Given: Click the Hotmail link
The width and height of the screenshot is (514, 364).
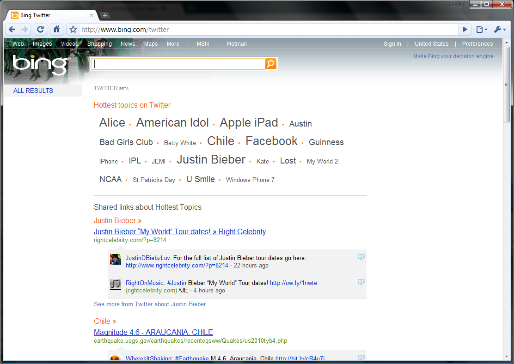Looking at the screenshot, I should tap(237, 44).
